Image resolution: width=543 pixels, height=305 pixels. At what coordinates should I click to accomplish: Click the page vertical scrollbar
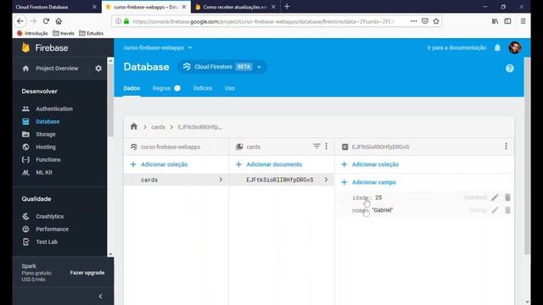pos(527,156)
